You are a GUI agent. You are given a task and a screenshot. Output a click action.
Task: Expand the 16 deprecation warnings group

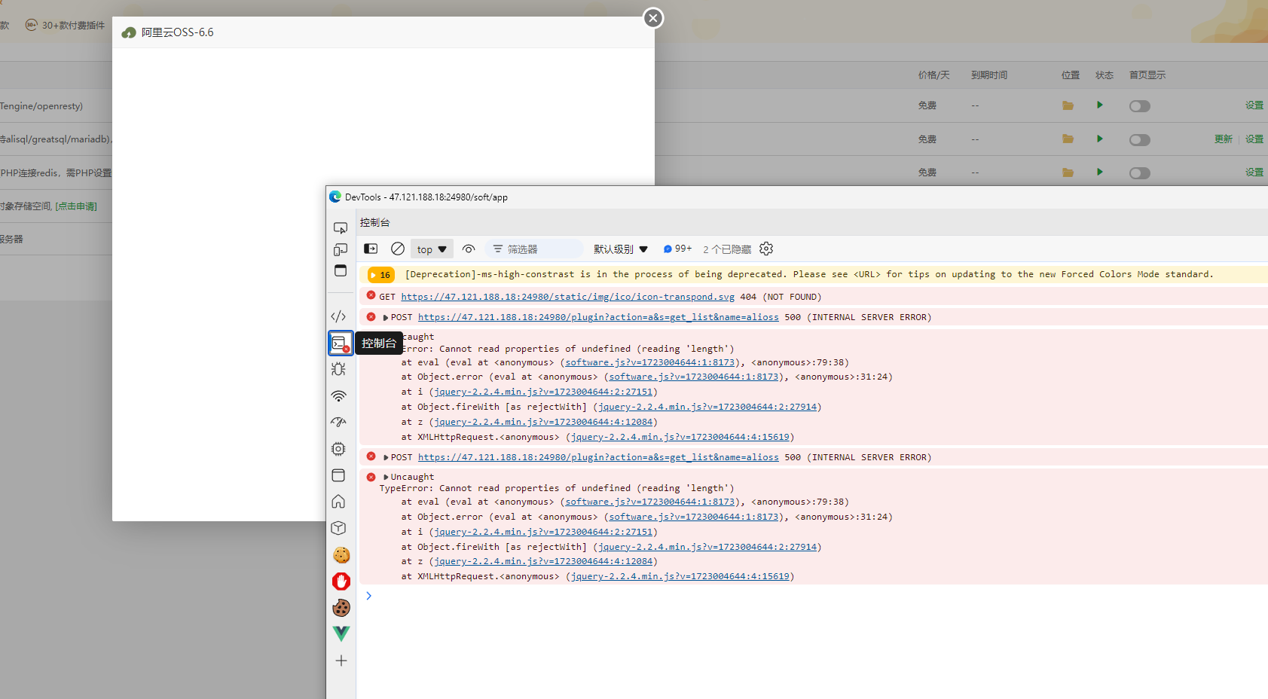coord(381,275)
